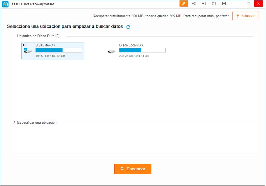Screen dimensions: 266x186
Task: Click the orange key activation icon
Action: click(184, 4)
